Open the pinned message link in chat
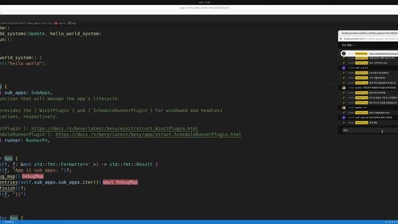 [383, 54]
